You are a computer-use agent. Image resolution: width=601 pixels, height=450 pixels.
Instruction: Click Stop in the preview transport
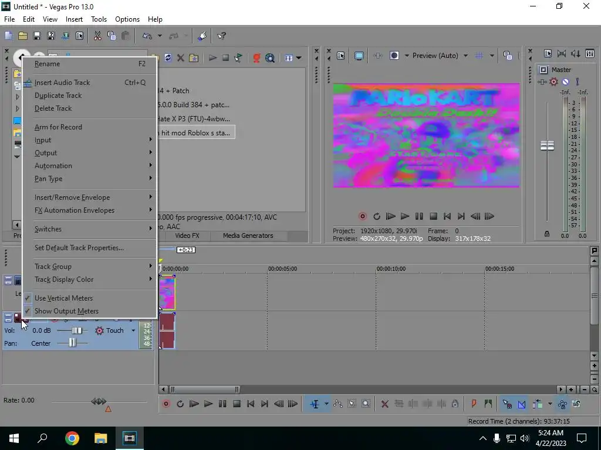pos(433,216)
